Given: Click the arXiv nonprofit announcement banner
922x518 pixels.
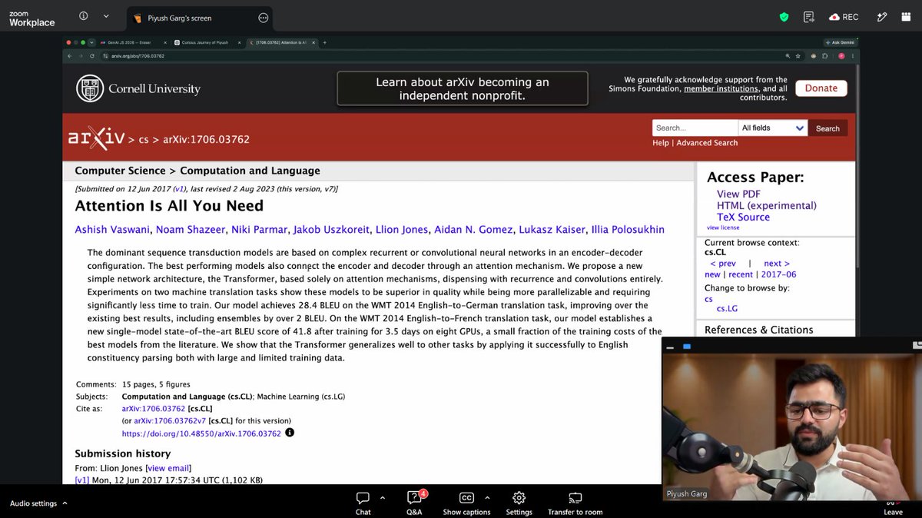Looking at the screenshot, I should pyautogui.click(x=462, y=88).
